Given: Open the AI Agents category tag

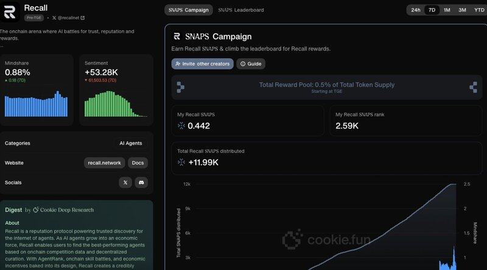Looking at the screenshot, I should pyautogui.click(x=131, y=143).
